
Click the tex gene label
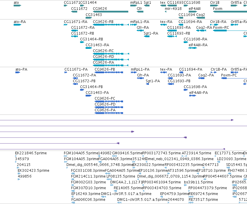tap(163, 3)
